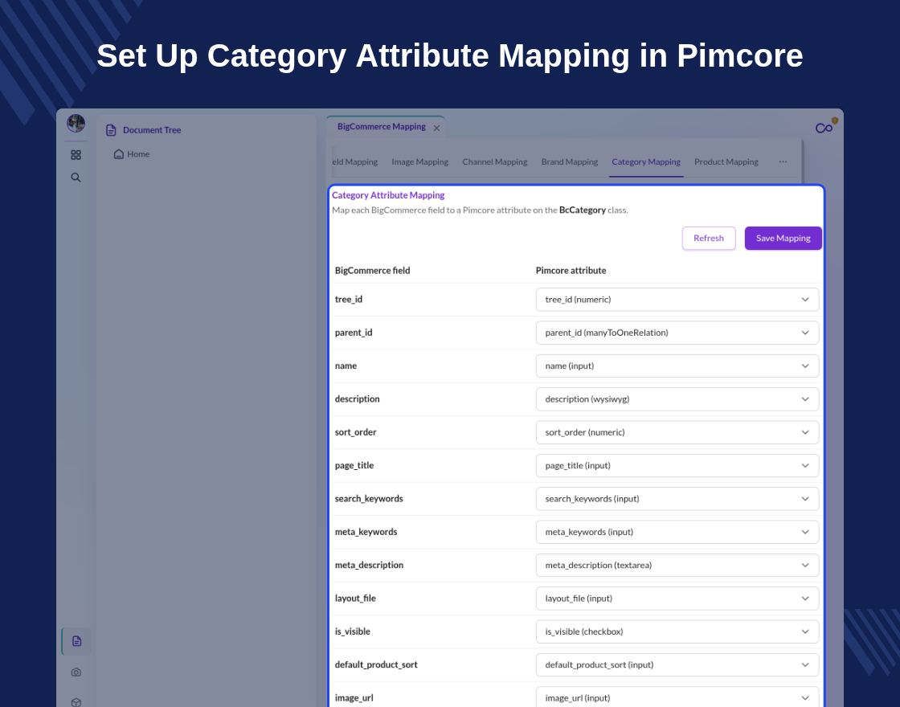This screenshot has width=900, height=707.
Task: Open the sort_order (numeric) dropdown
Action: pyautogui.click(x=677, y=432)
